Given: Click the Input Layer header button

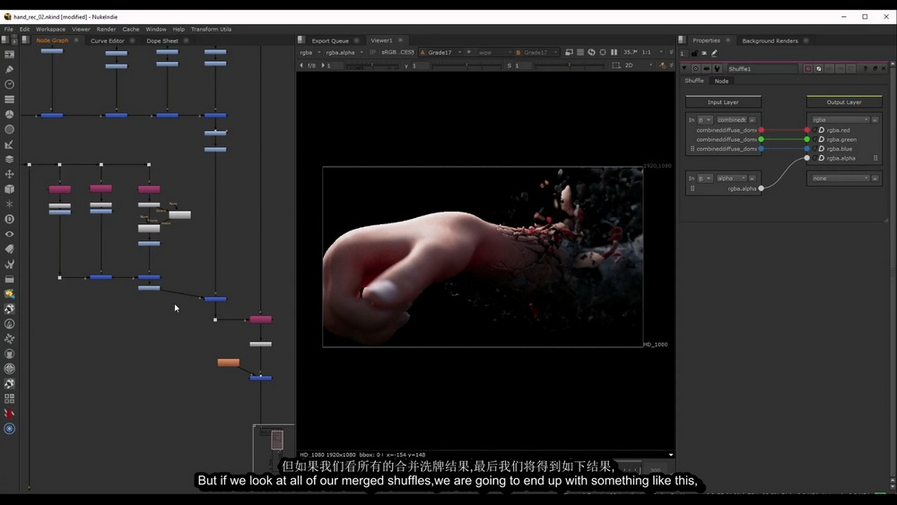Looking at the screenshot, I should tap(723, 102).
